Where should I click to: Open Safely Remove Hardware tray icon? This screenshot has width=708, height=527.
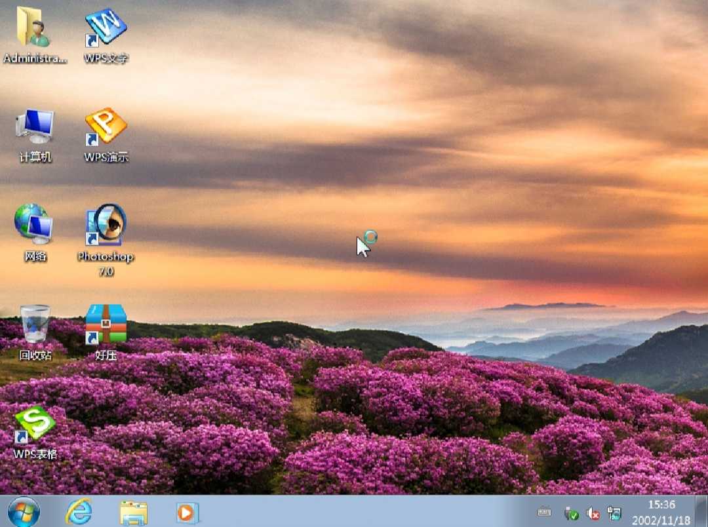[x=572, y=513]
